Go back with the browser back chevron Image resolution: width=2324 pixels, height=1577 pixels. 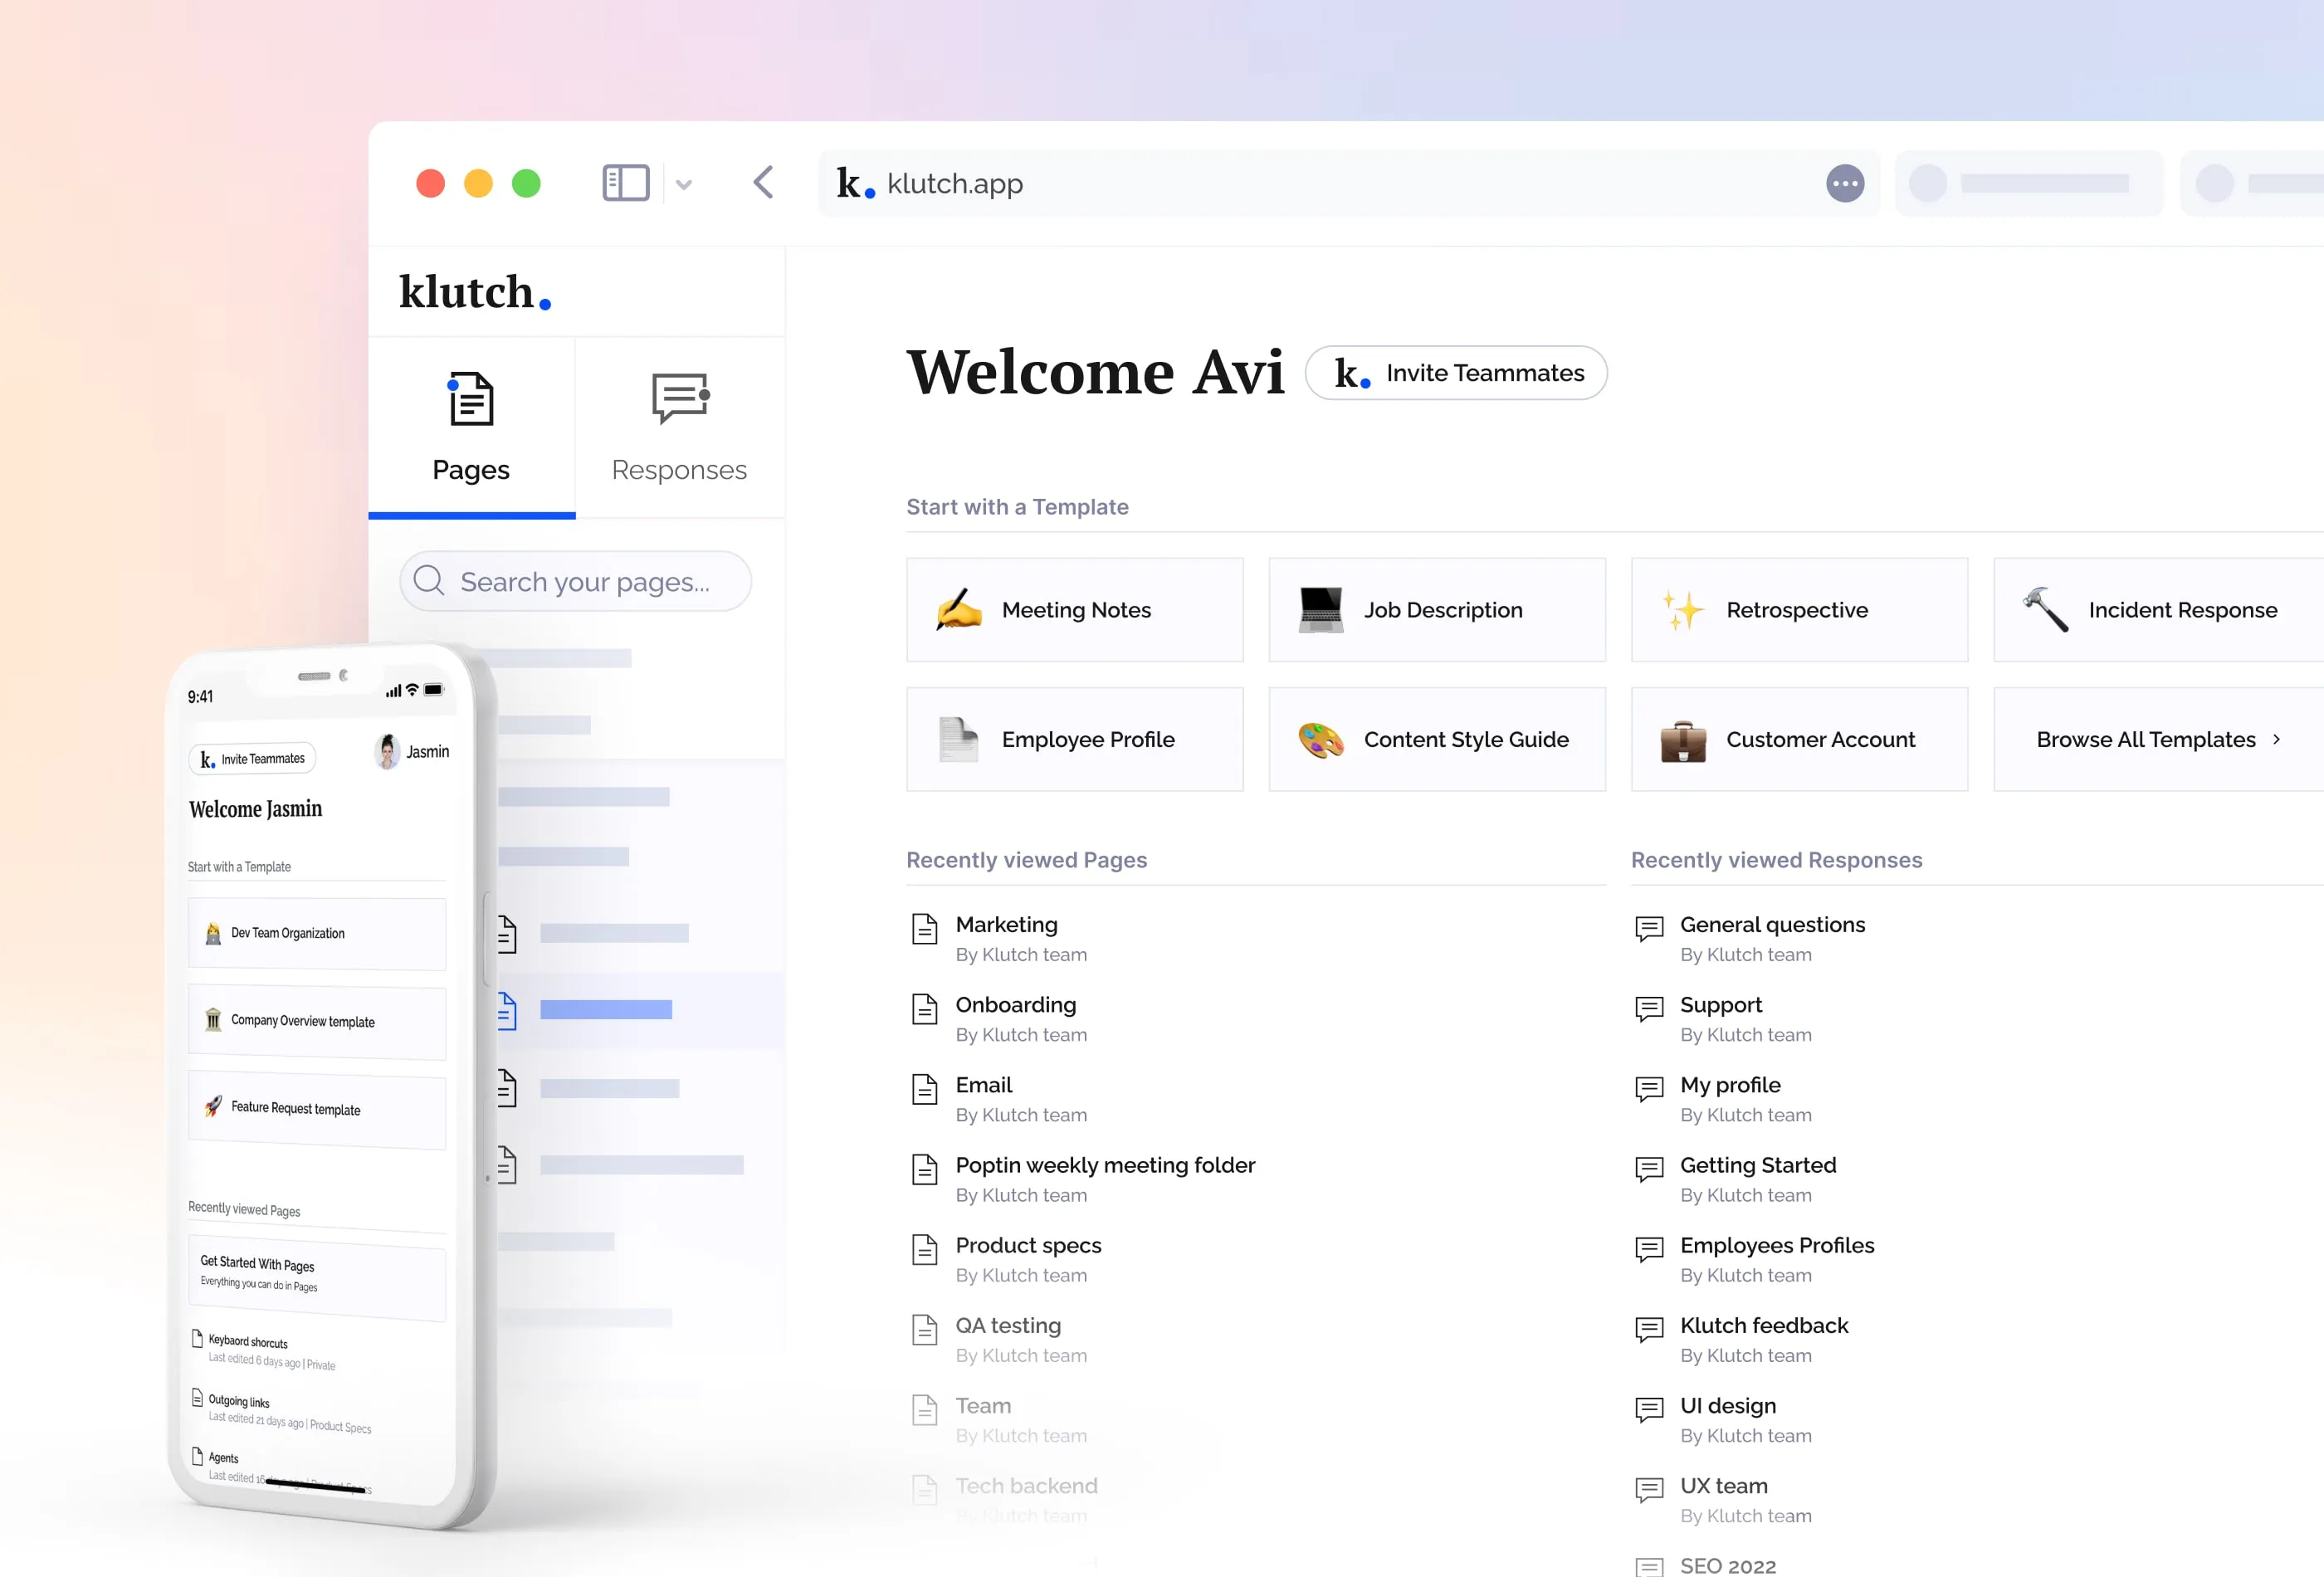pyautogui.click(x=763, y=183)
